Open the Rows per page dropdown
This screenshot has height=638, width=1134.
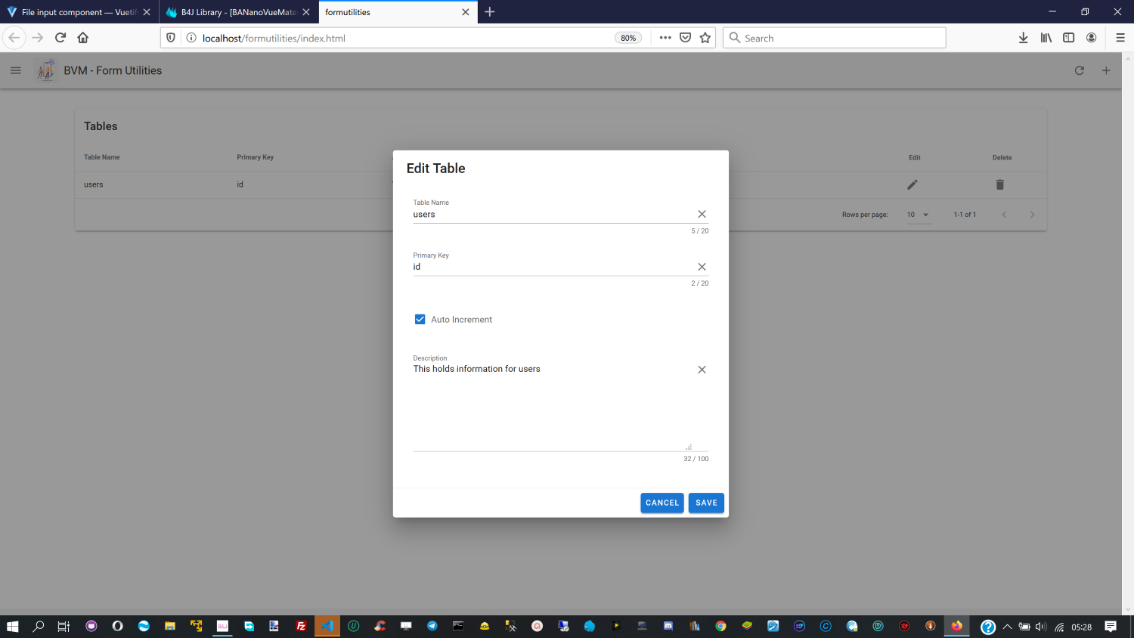(x=919, y=215)
